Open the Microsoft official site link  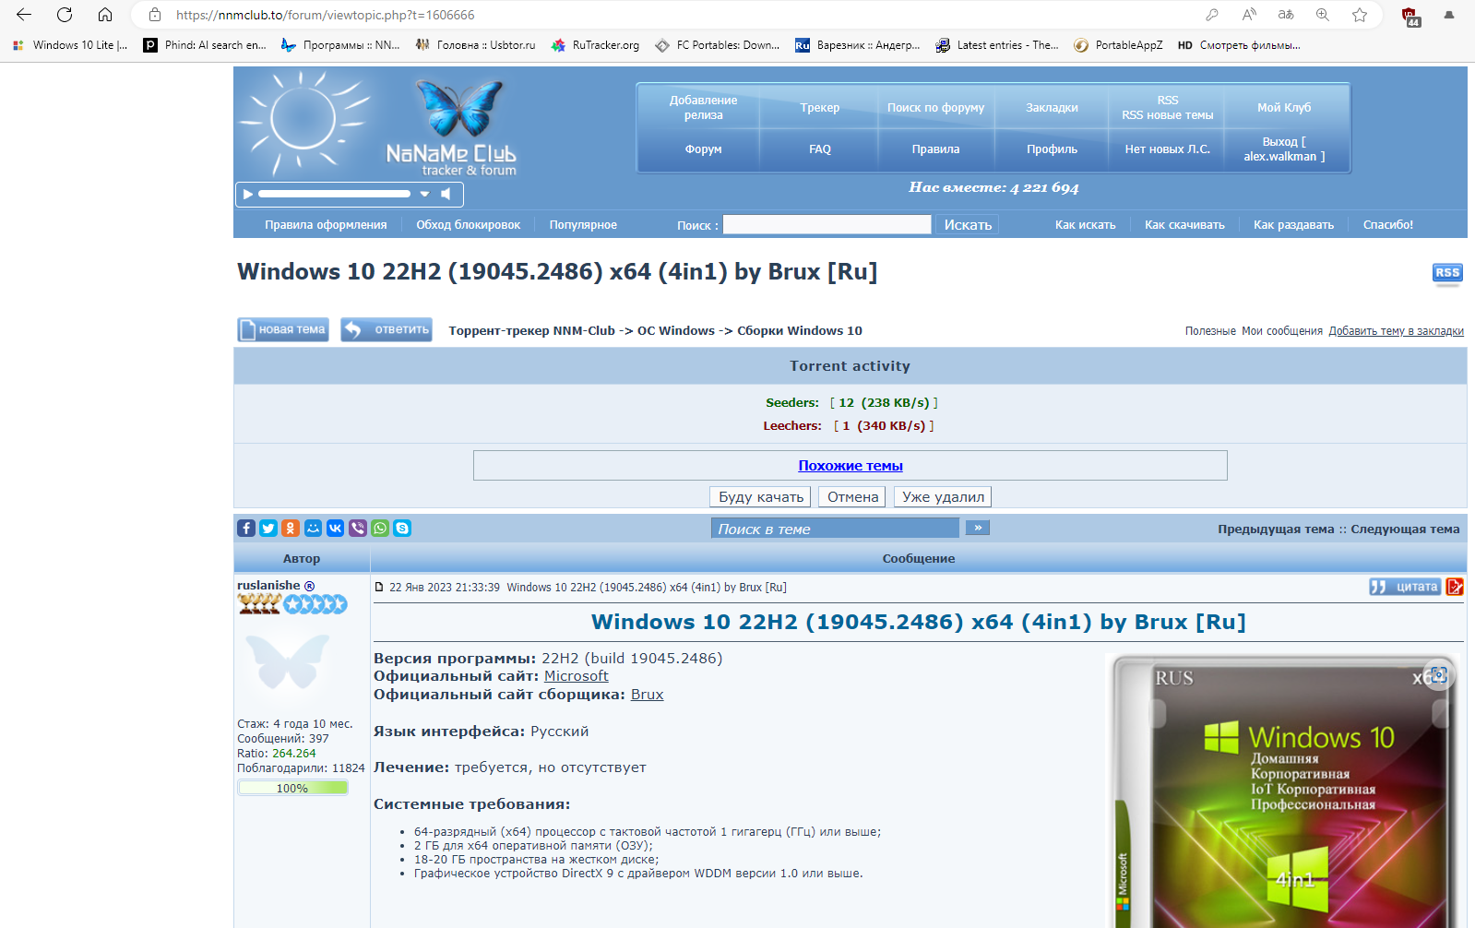576,676
